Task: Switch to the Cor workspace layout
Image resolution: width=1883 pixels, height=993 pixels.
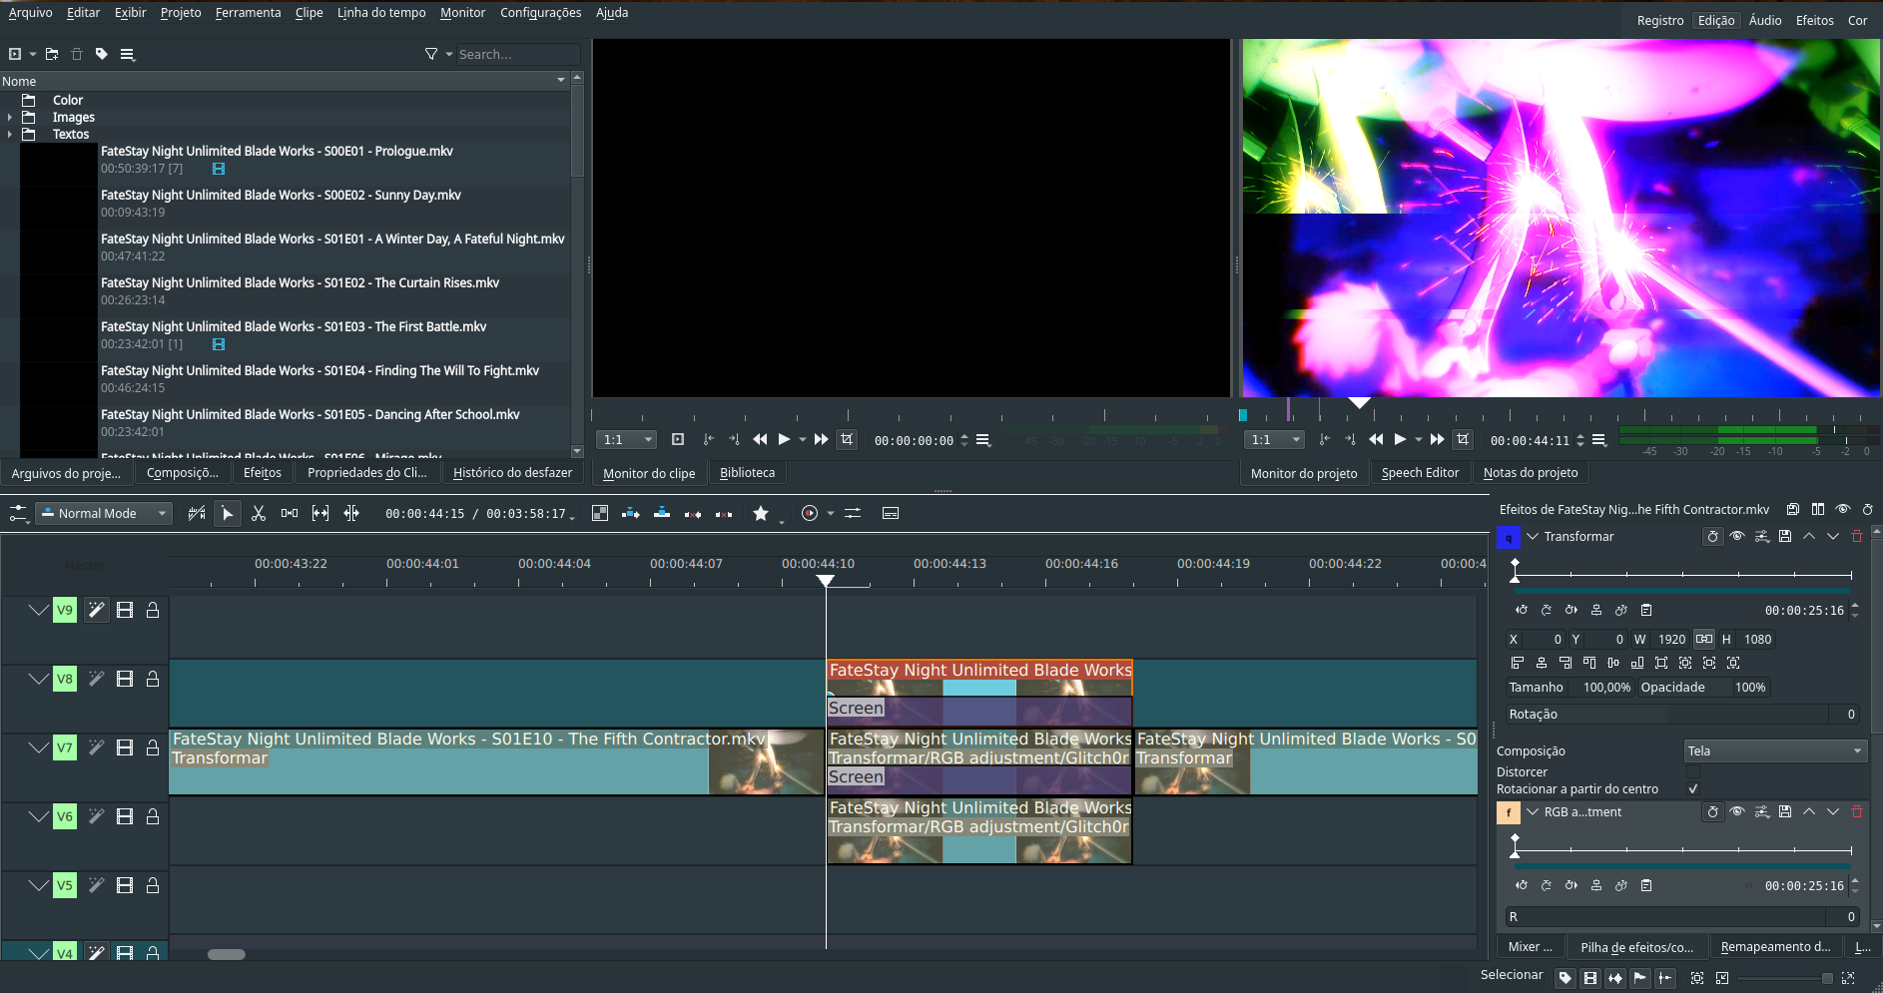Action: (x=1857, y=20)
